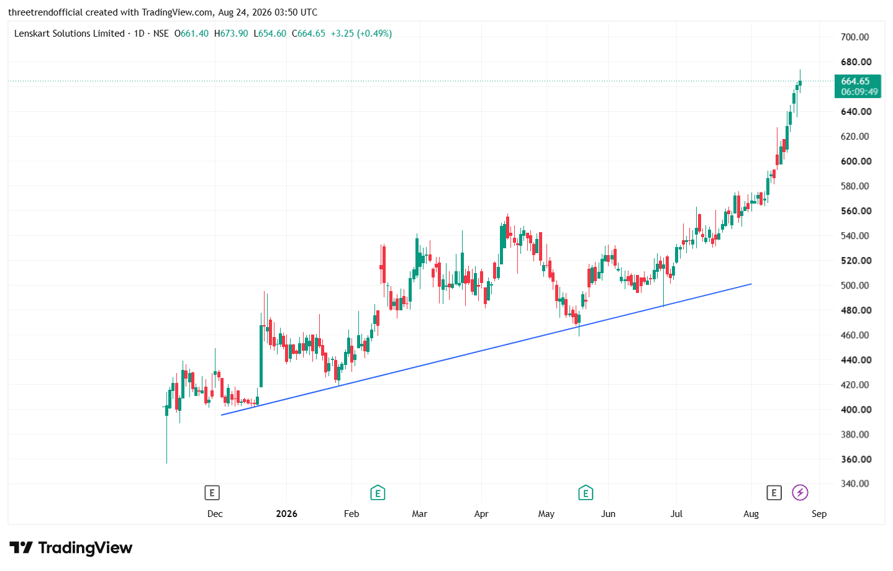
Task: Click the Sep label on the time axis
Action: pos(819,514)
